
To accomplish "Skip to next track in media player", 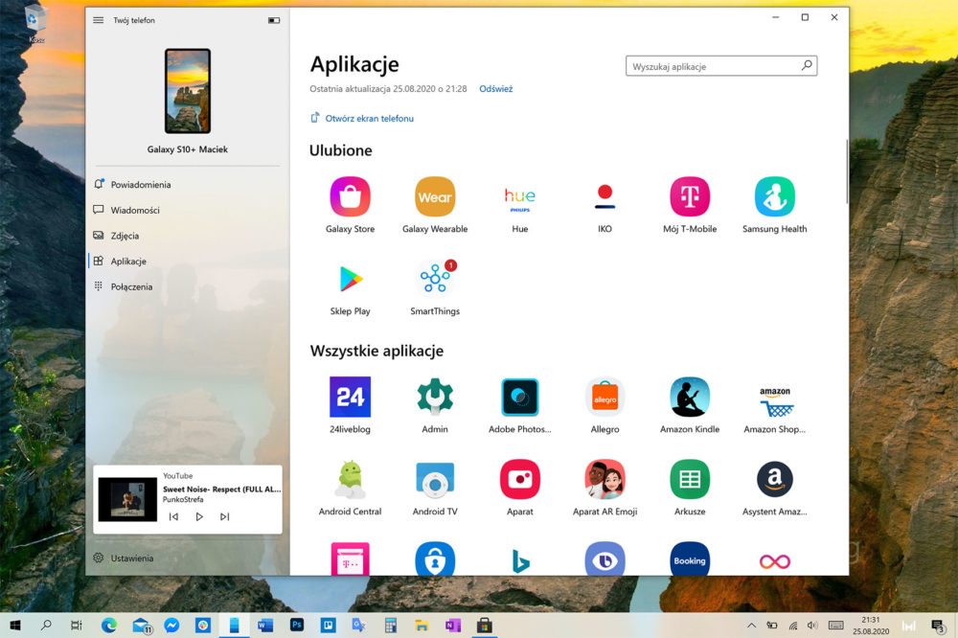I will 225,517.
